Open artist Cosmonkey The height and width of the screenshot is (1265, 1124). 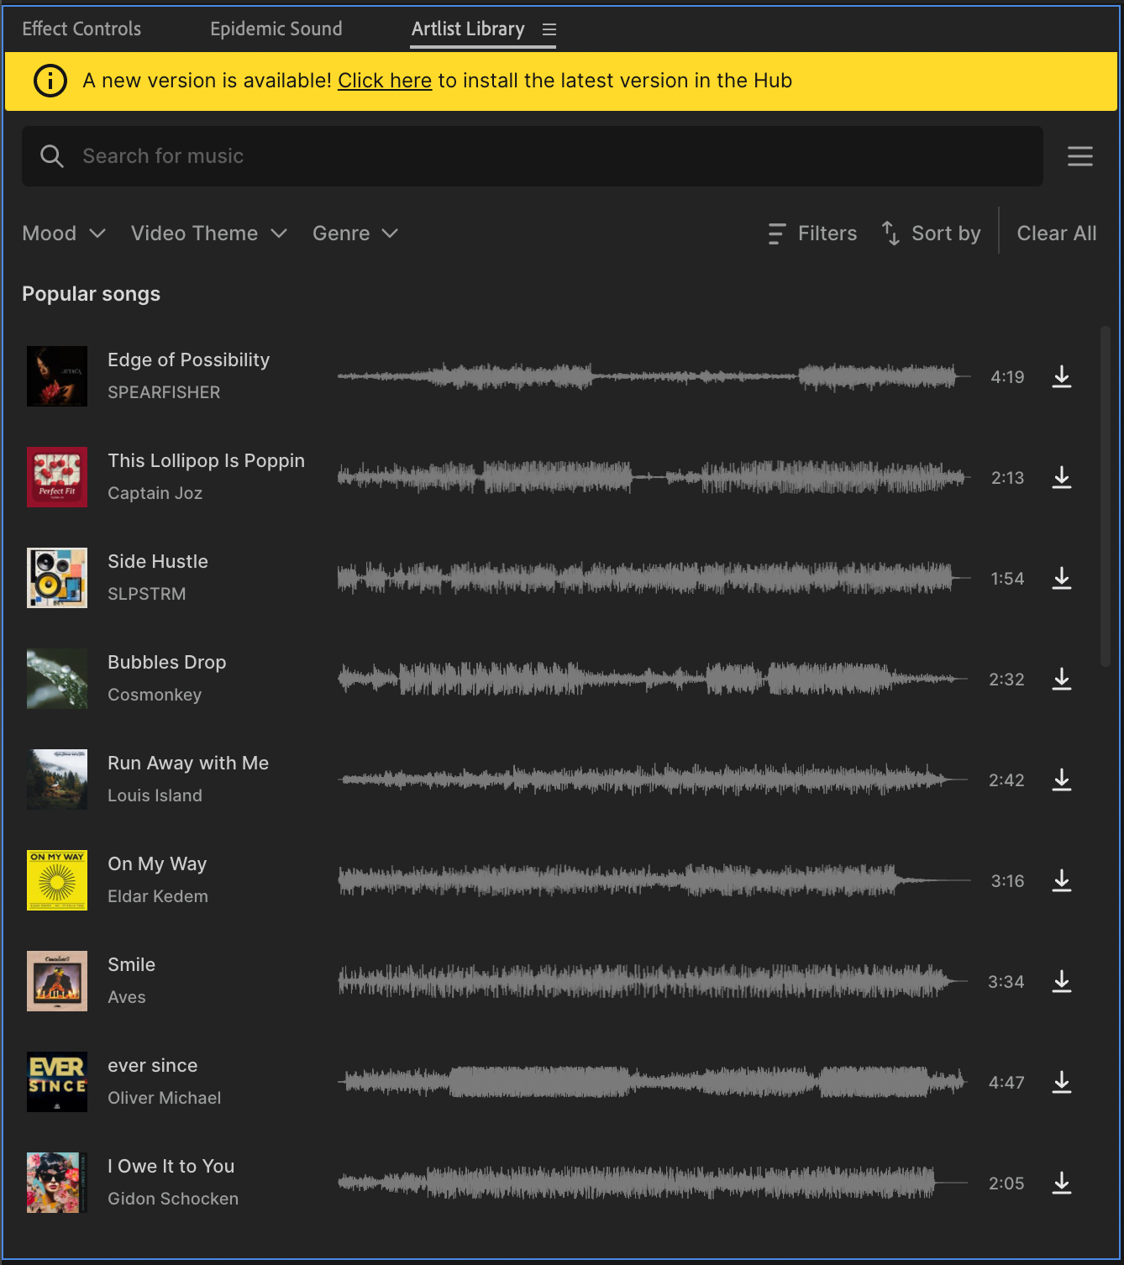coord(155,695)
